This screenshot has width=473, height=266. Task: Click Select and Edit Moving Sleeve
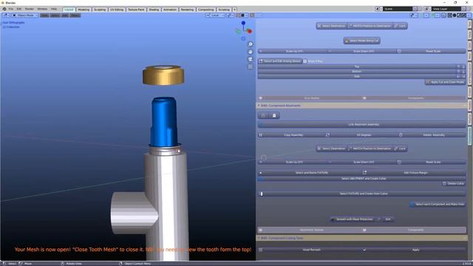tap(280, 61)
